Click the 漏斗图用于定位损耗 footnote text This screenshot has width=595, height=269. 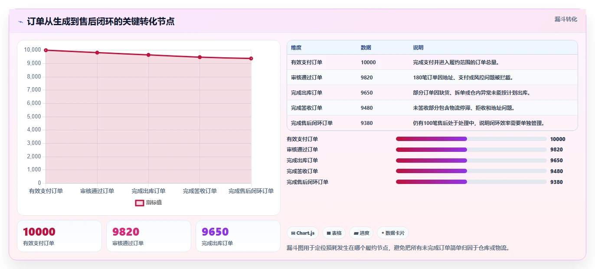point(398,248)
